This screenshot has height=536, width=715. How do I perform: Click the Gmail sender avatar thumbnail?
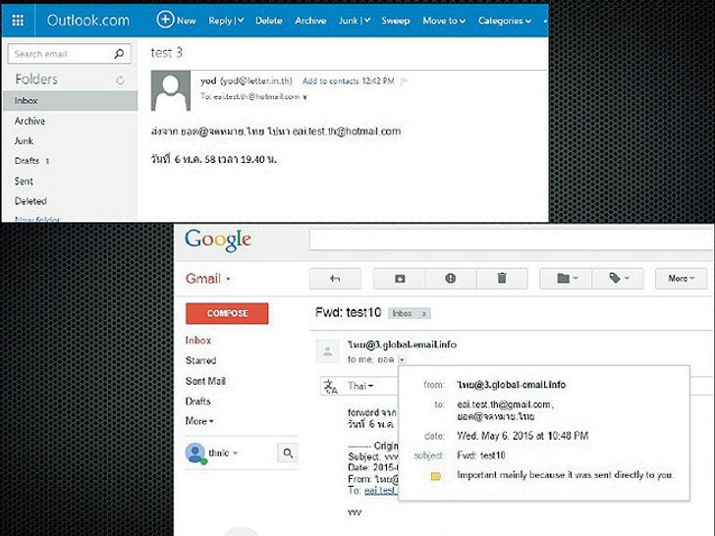point(327,351)
